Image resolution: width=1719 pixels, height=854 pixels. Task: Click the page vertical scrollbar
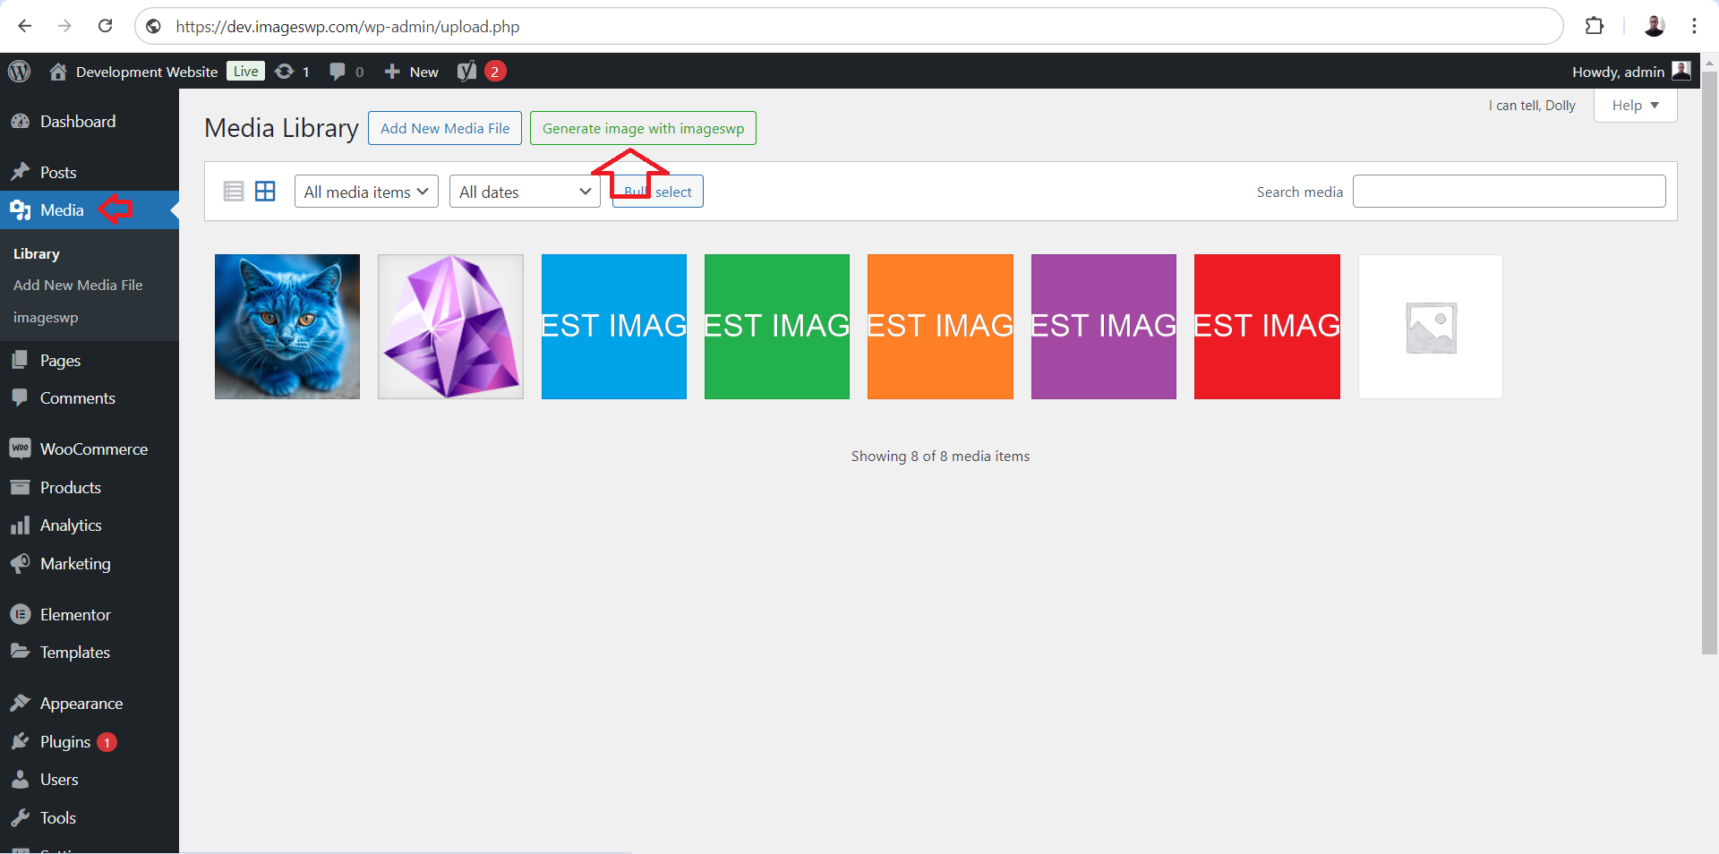pos(1709,363)
